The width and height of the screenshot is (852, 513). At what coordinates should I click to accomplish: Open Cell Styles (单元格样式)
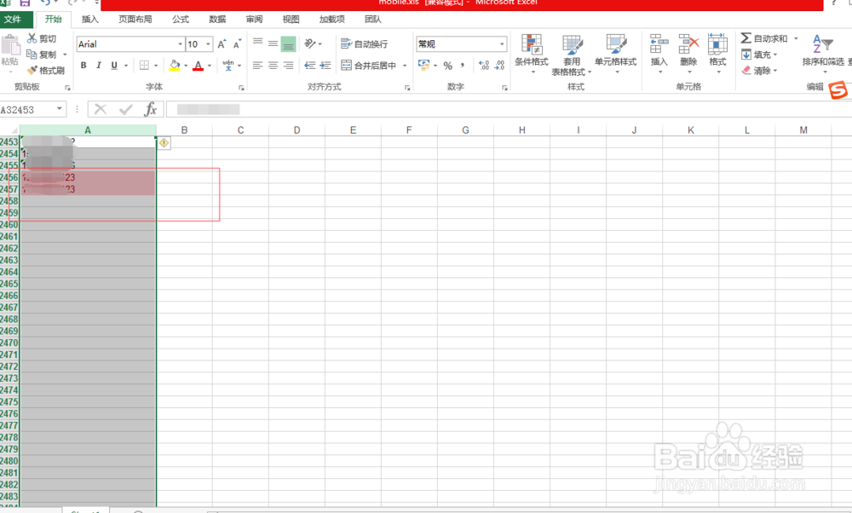(x=616, y=54)
